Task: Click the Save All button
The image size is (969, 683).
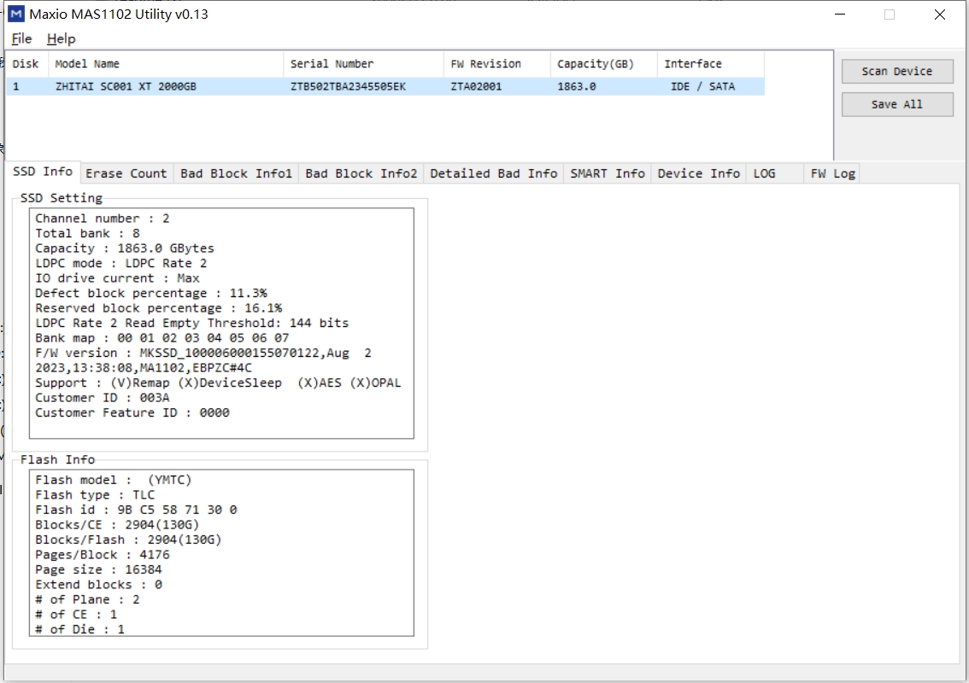Action: point(896,104)
